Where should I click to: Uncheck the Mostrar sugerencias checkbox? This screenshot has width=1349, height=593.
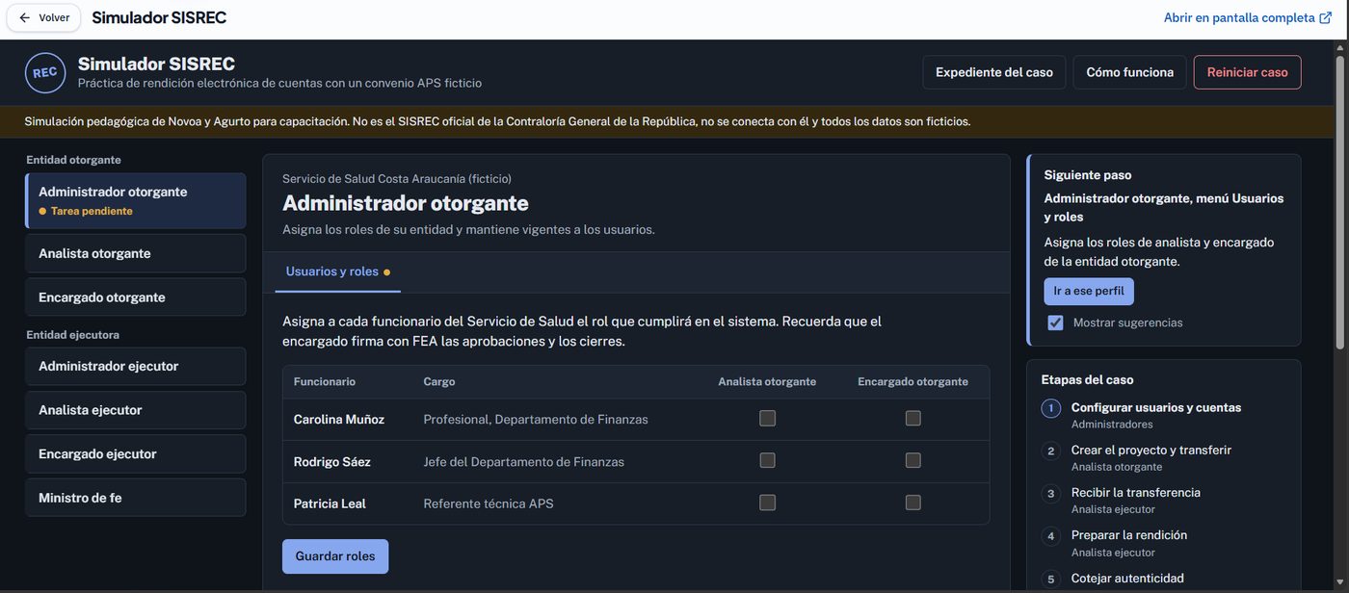tap(1055, 322)
